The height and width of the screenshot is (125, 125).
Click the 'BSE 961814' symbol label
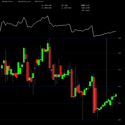click(x=39, y=1)
